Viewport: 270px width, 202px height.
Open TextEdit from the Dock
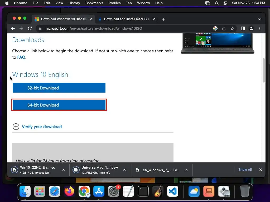coord(128,191)
